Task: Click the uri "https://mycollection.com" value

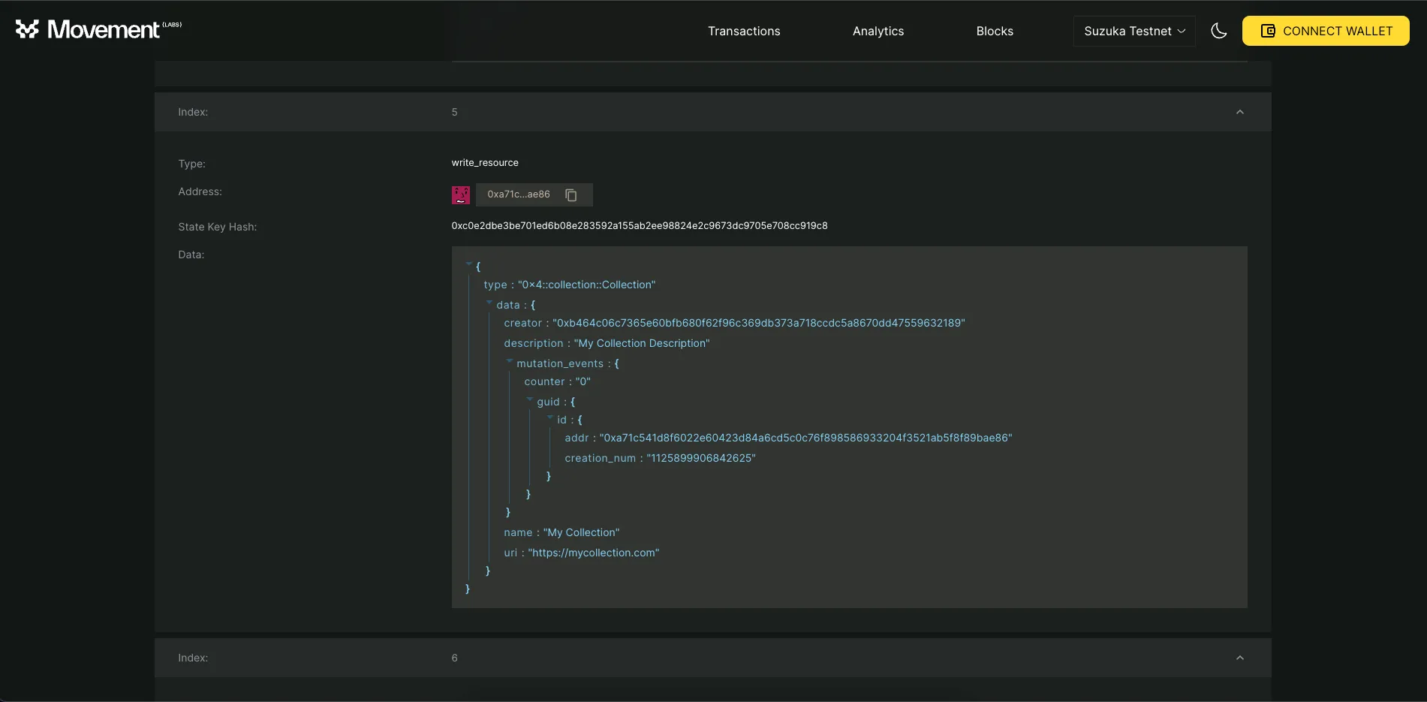Action: pyautogui.click(x=594, y=553)
